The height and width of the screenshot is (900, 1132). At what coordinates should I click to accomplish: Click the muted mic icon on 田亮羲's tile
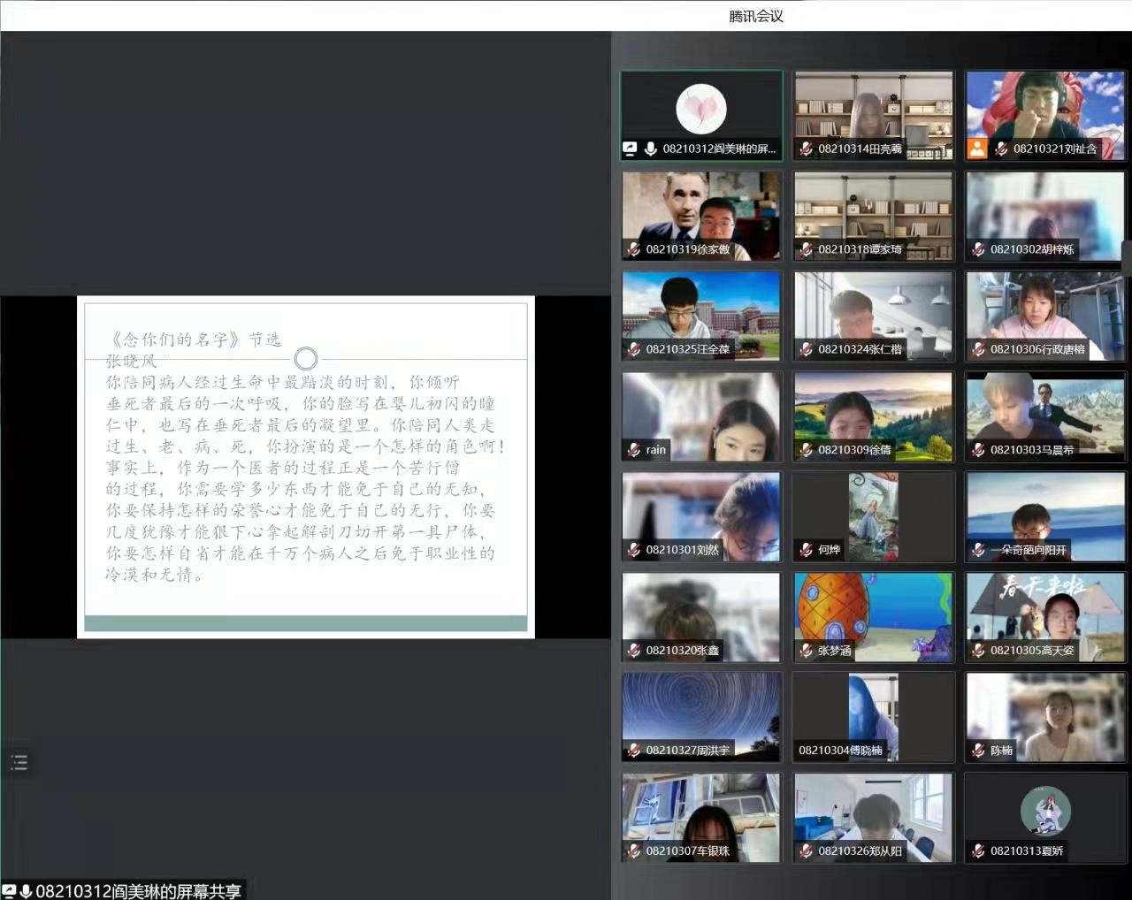pyautogui.click(x=806, y=149)
